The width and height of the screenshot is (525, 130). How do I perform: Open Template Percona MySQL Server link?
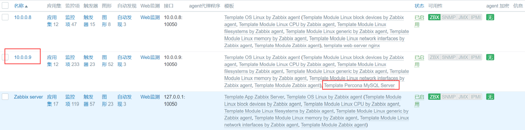click(x=359, y=85)
